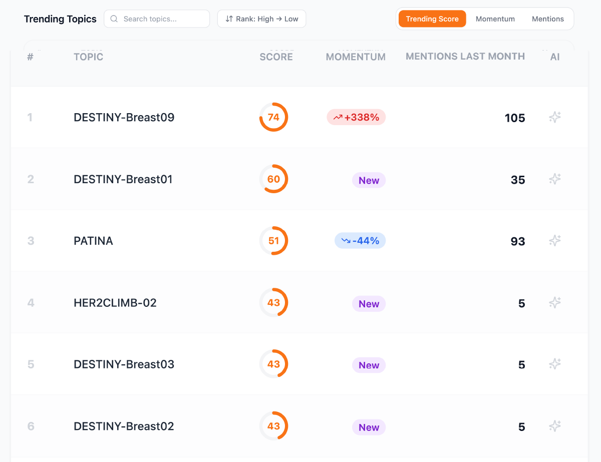
Task: Open AI insights for DESTINY-Breast01
Action: (x=554, y=179)
